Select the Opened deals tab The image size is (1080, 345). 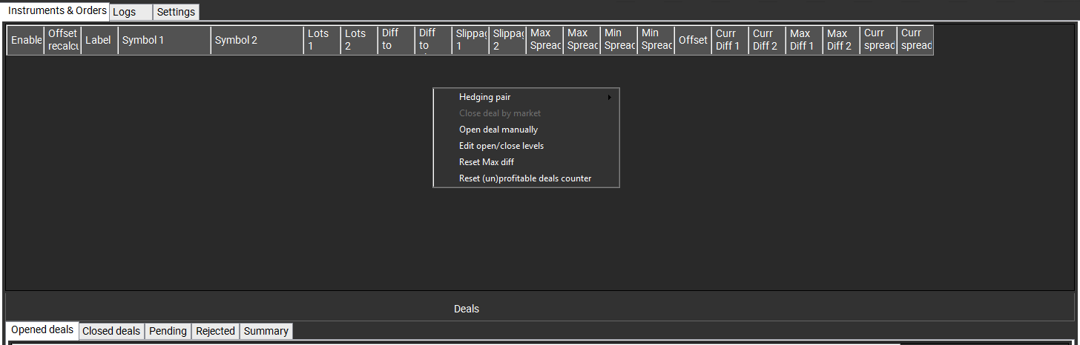(42, 330)
